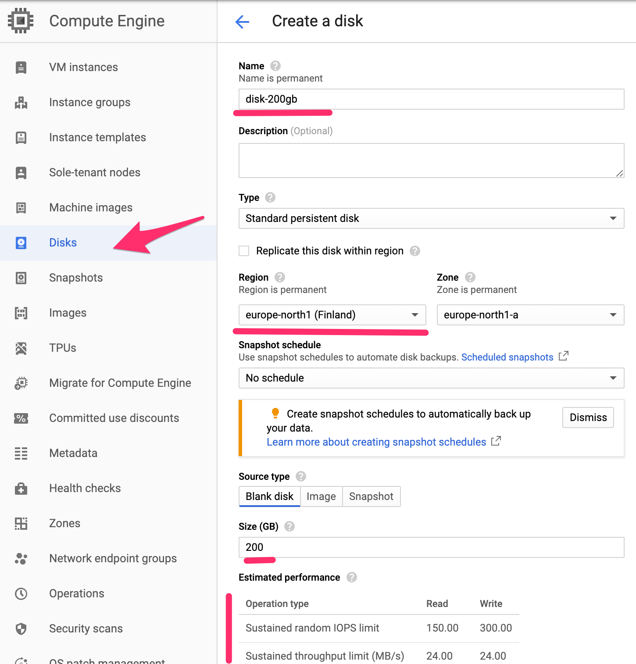Click into the Description text area
Viewport: 636px width, 664px height.
point(431,161)
